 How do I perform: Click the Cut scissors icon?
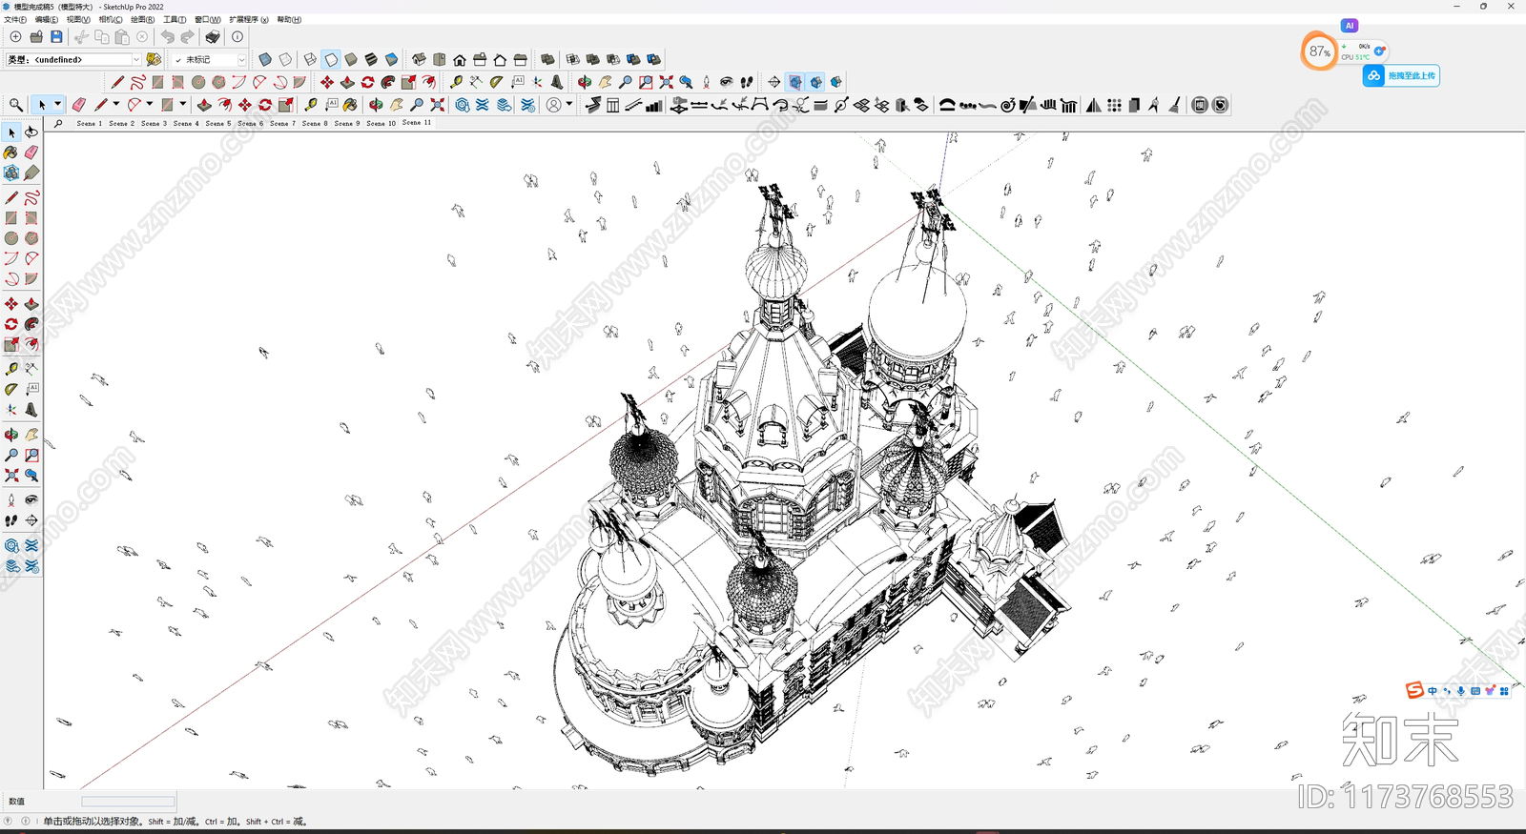[x=81, y=37]
